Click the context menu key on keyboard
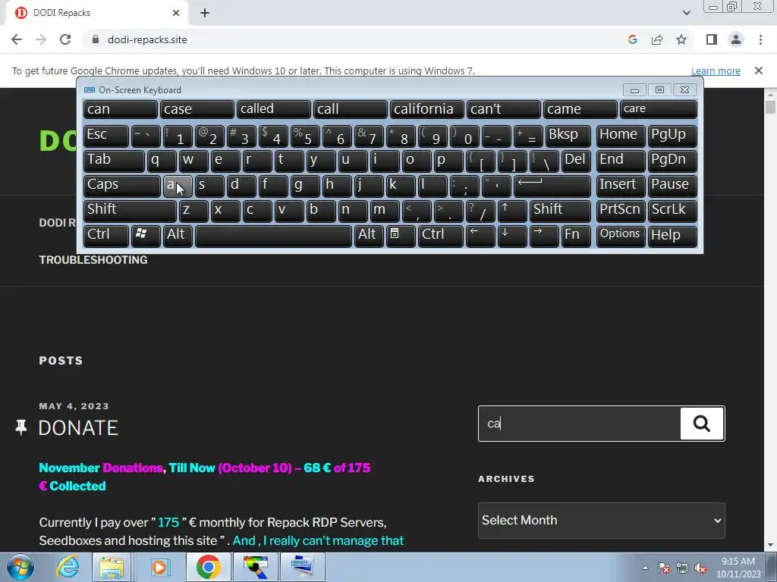This screenshot has width=777, height=582. point(401,236)
